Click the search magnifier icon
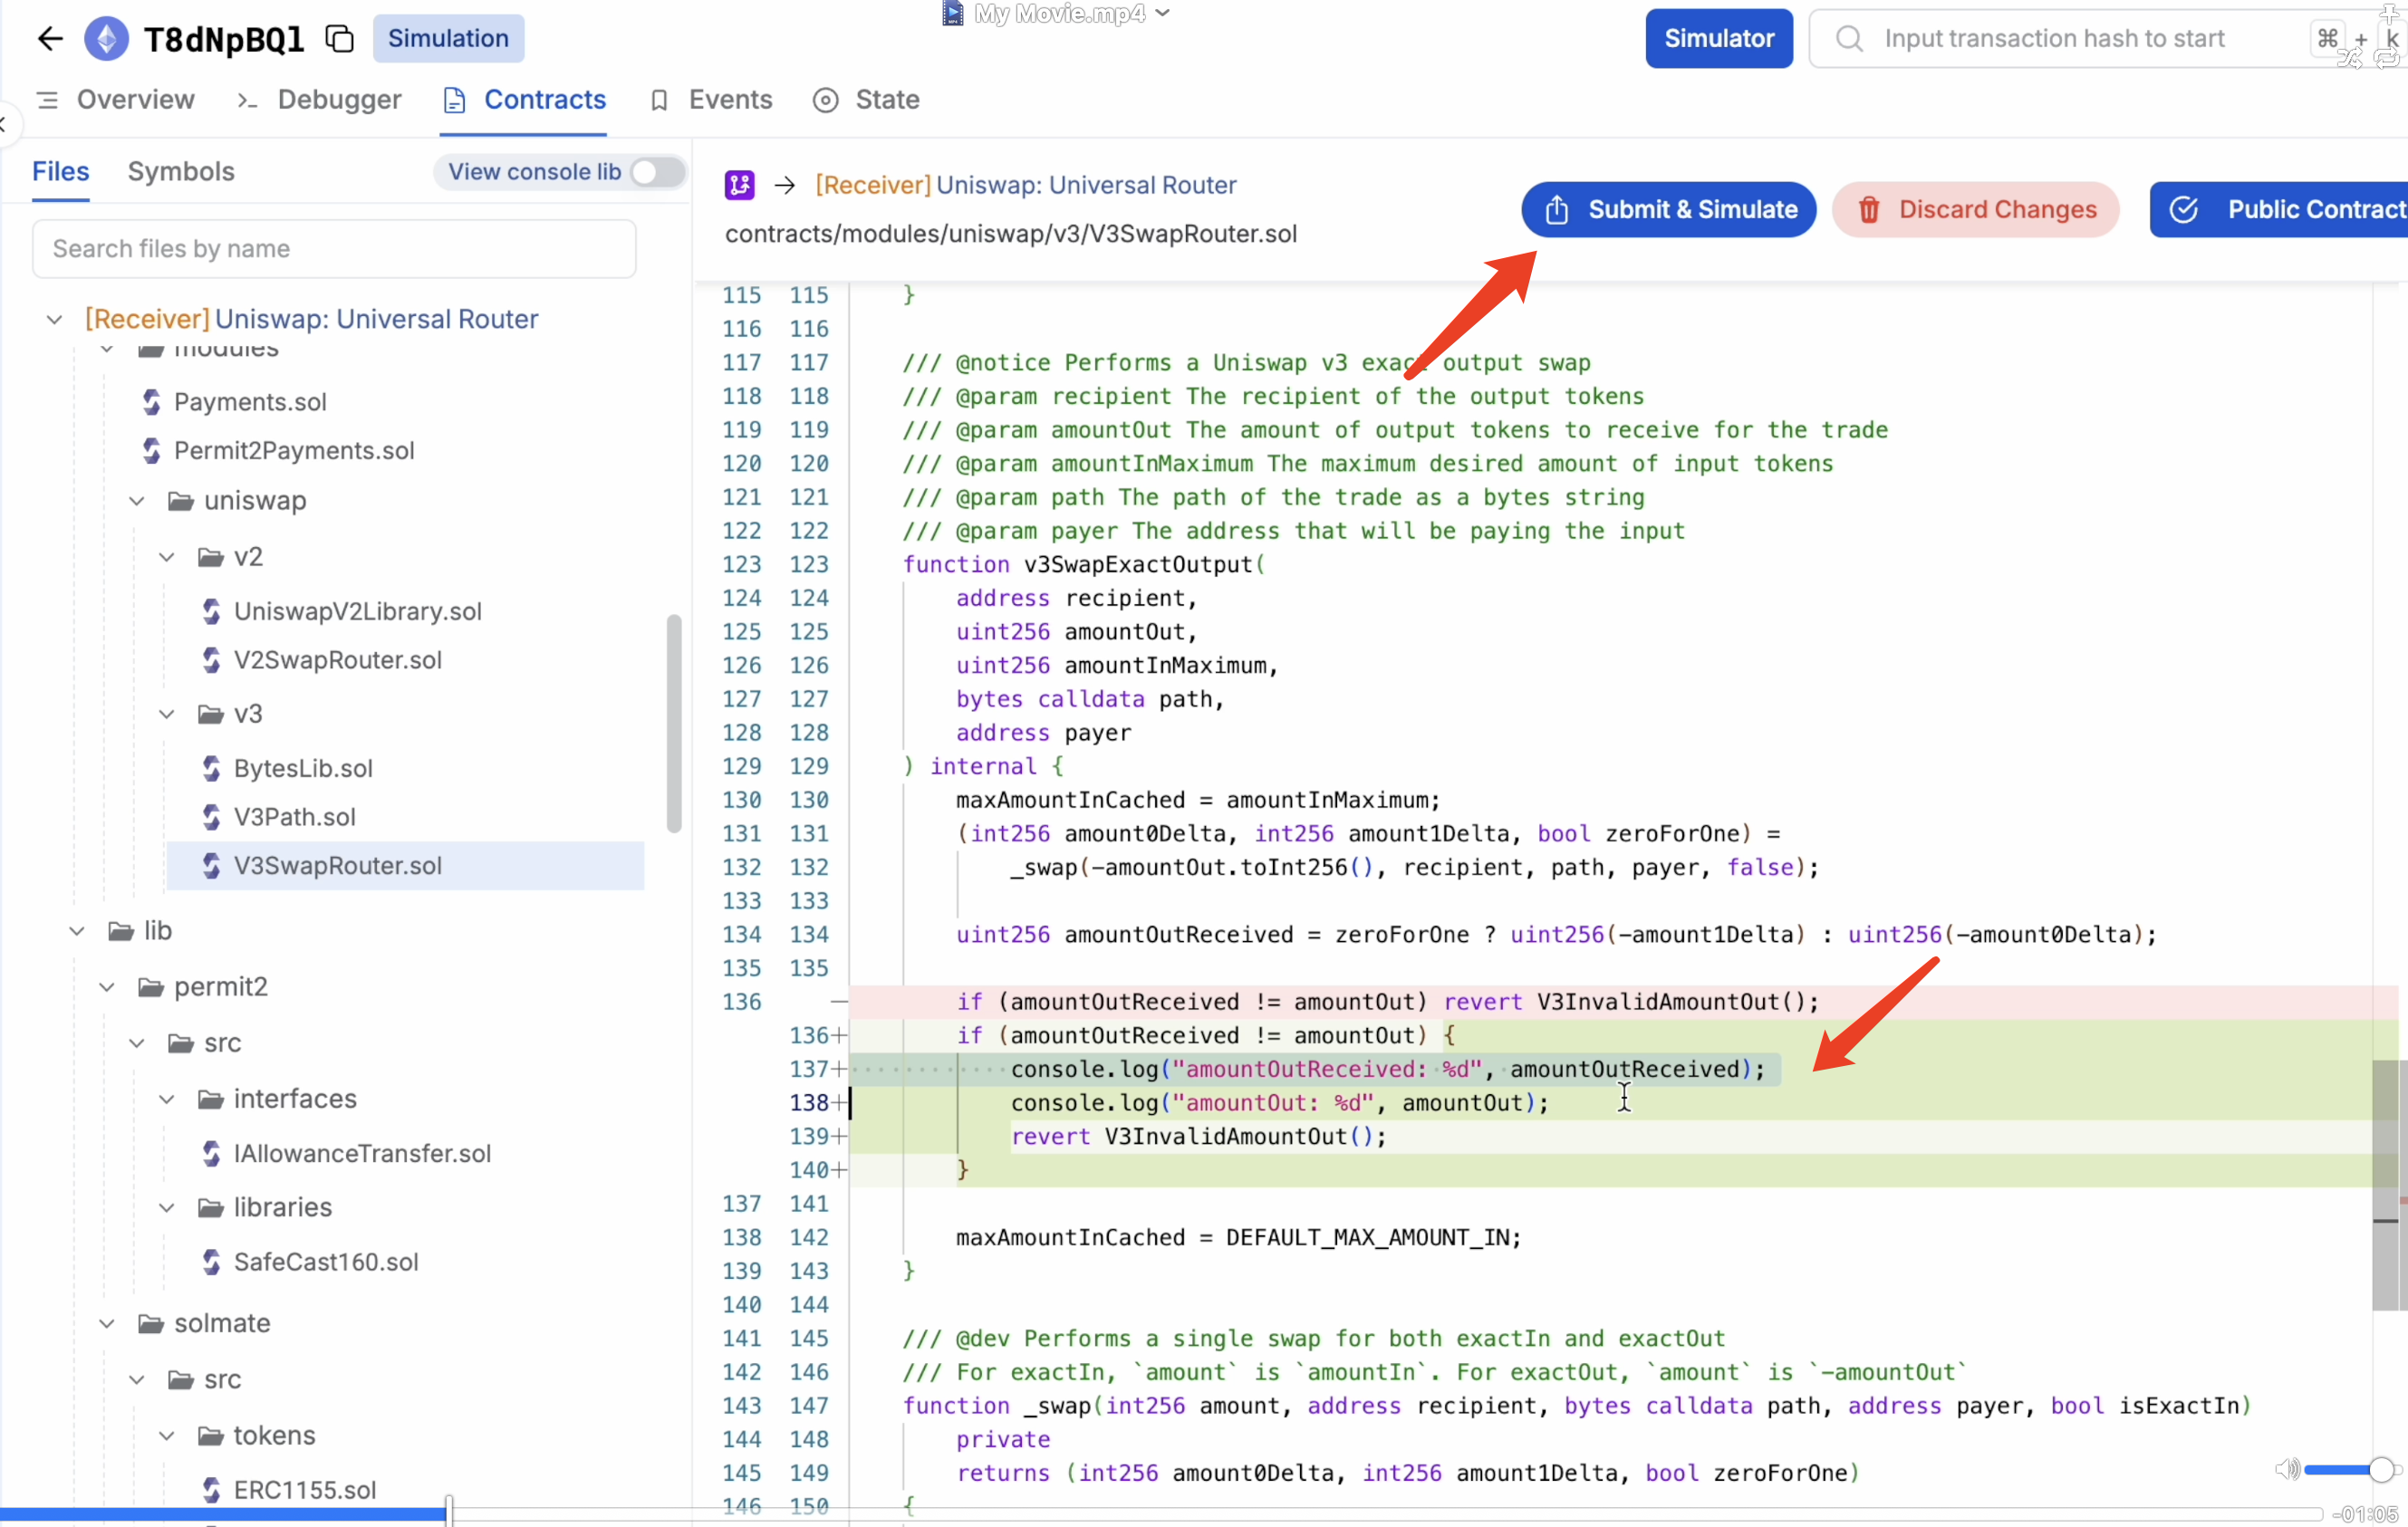The height and width of the screenshot is (1527, 2408). (1849, 39)
